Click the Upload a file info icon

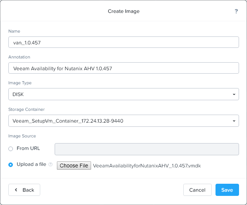point(50,164)
